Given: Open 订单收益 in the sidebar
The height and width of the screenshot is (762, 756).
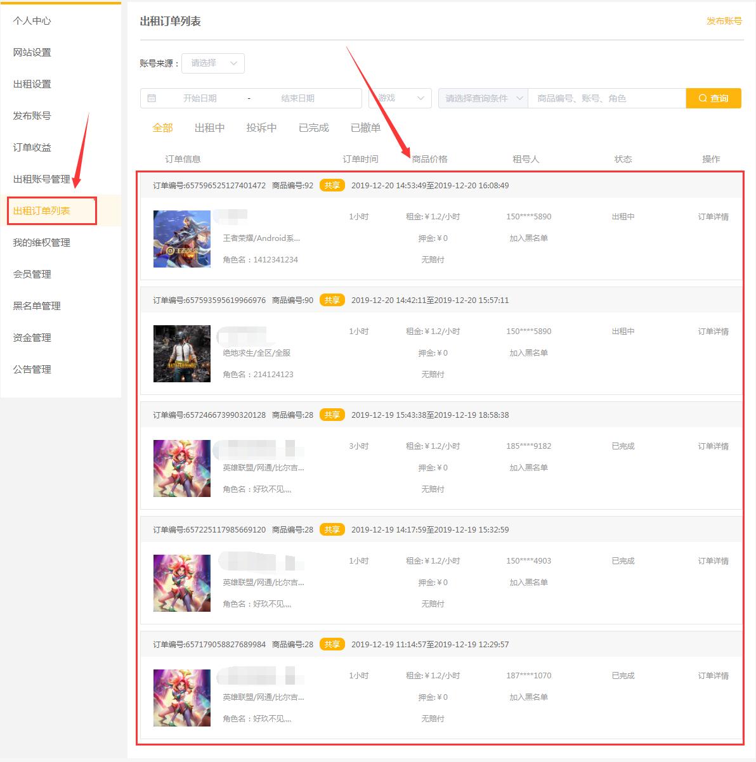Looking at the screenshot, I should [32, 147].
